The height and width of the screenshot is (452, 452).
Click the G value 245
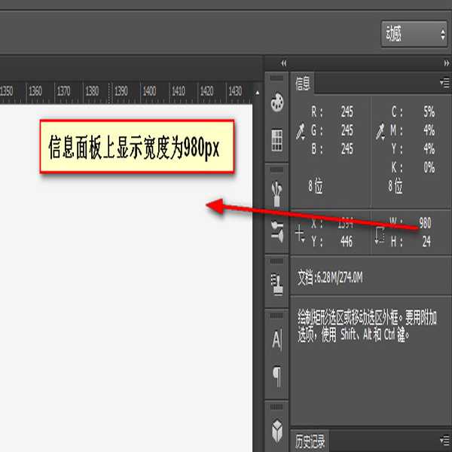point(347,130)
